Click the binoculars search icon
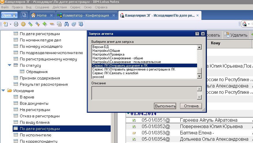Screen dimensions: 253x143 pos(67,24)
